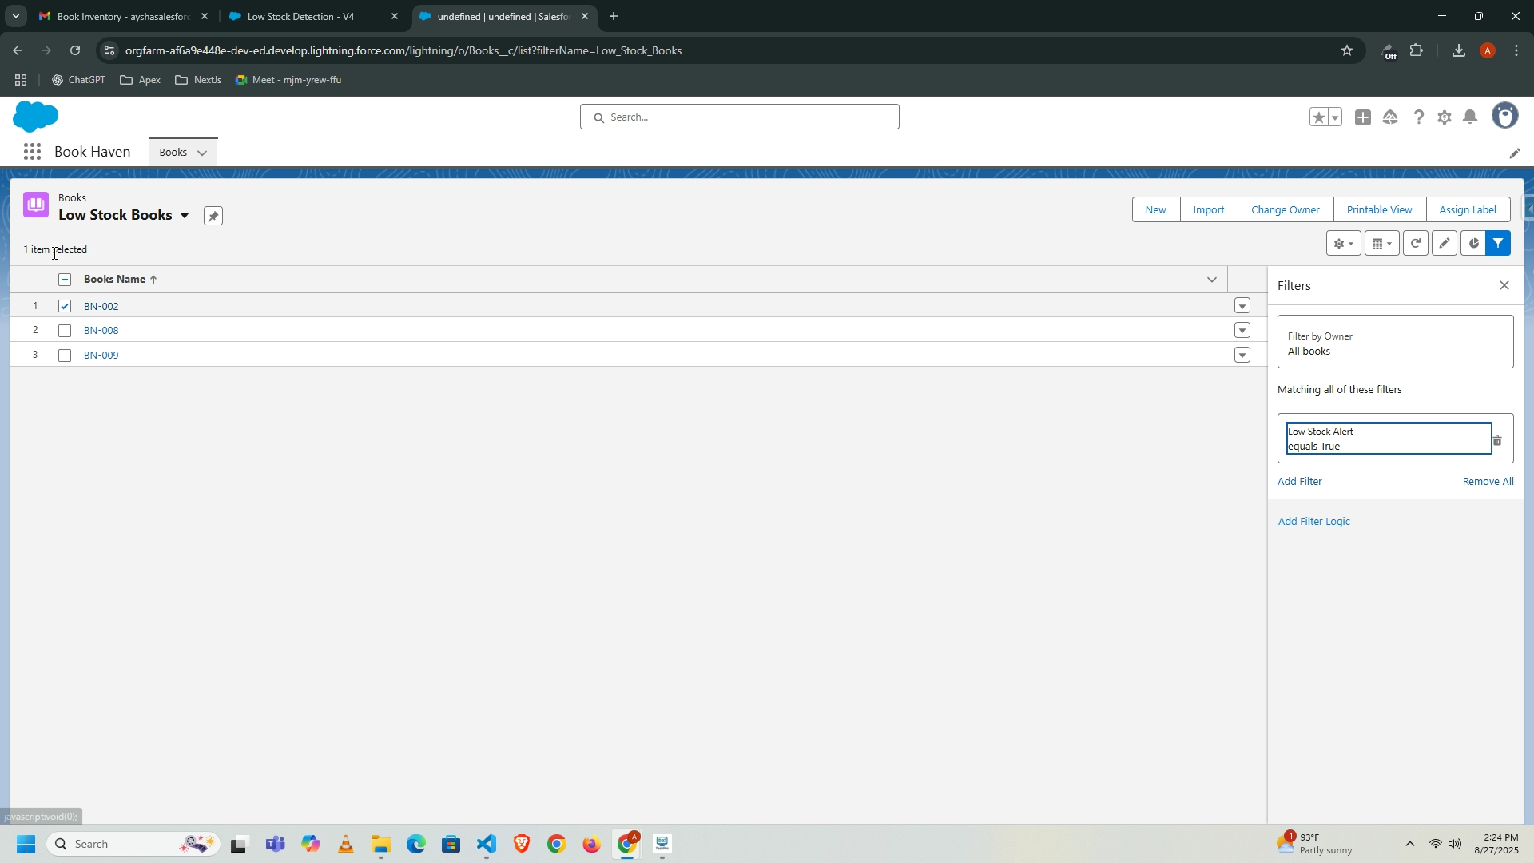Show the charts panel icon
This screenshot has width=1534, height=863.
[x=1473, y=244]
